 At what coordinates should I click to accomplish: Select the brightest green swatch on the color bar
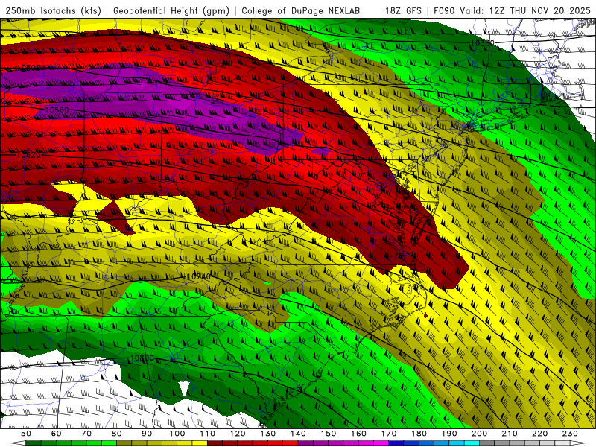[109, 443]
